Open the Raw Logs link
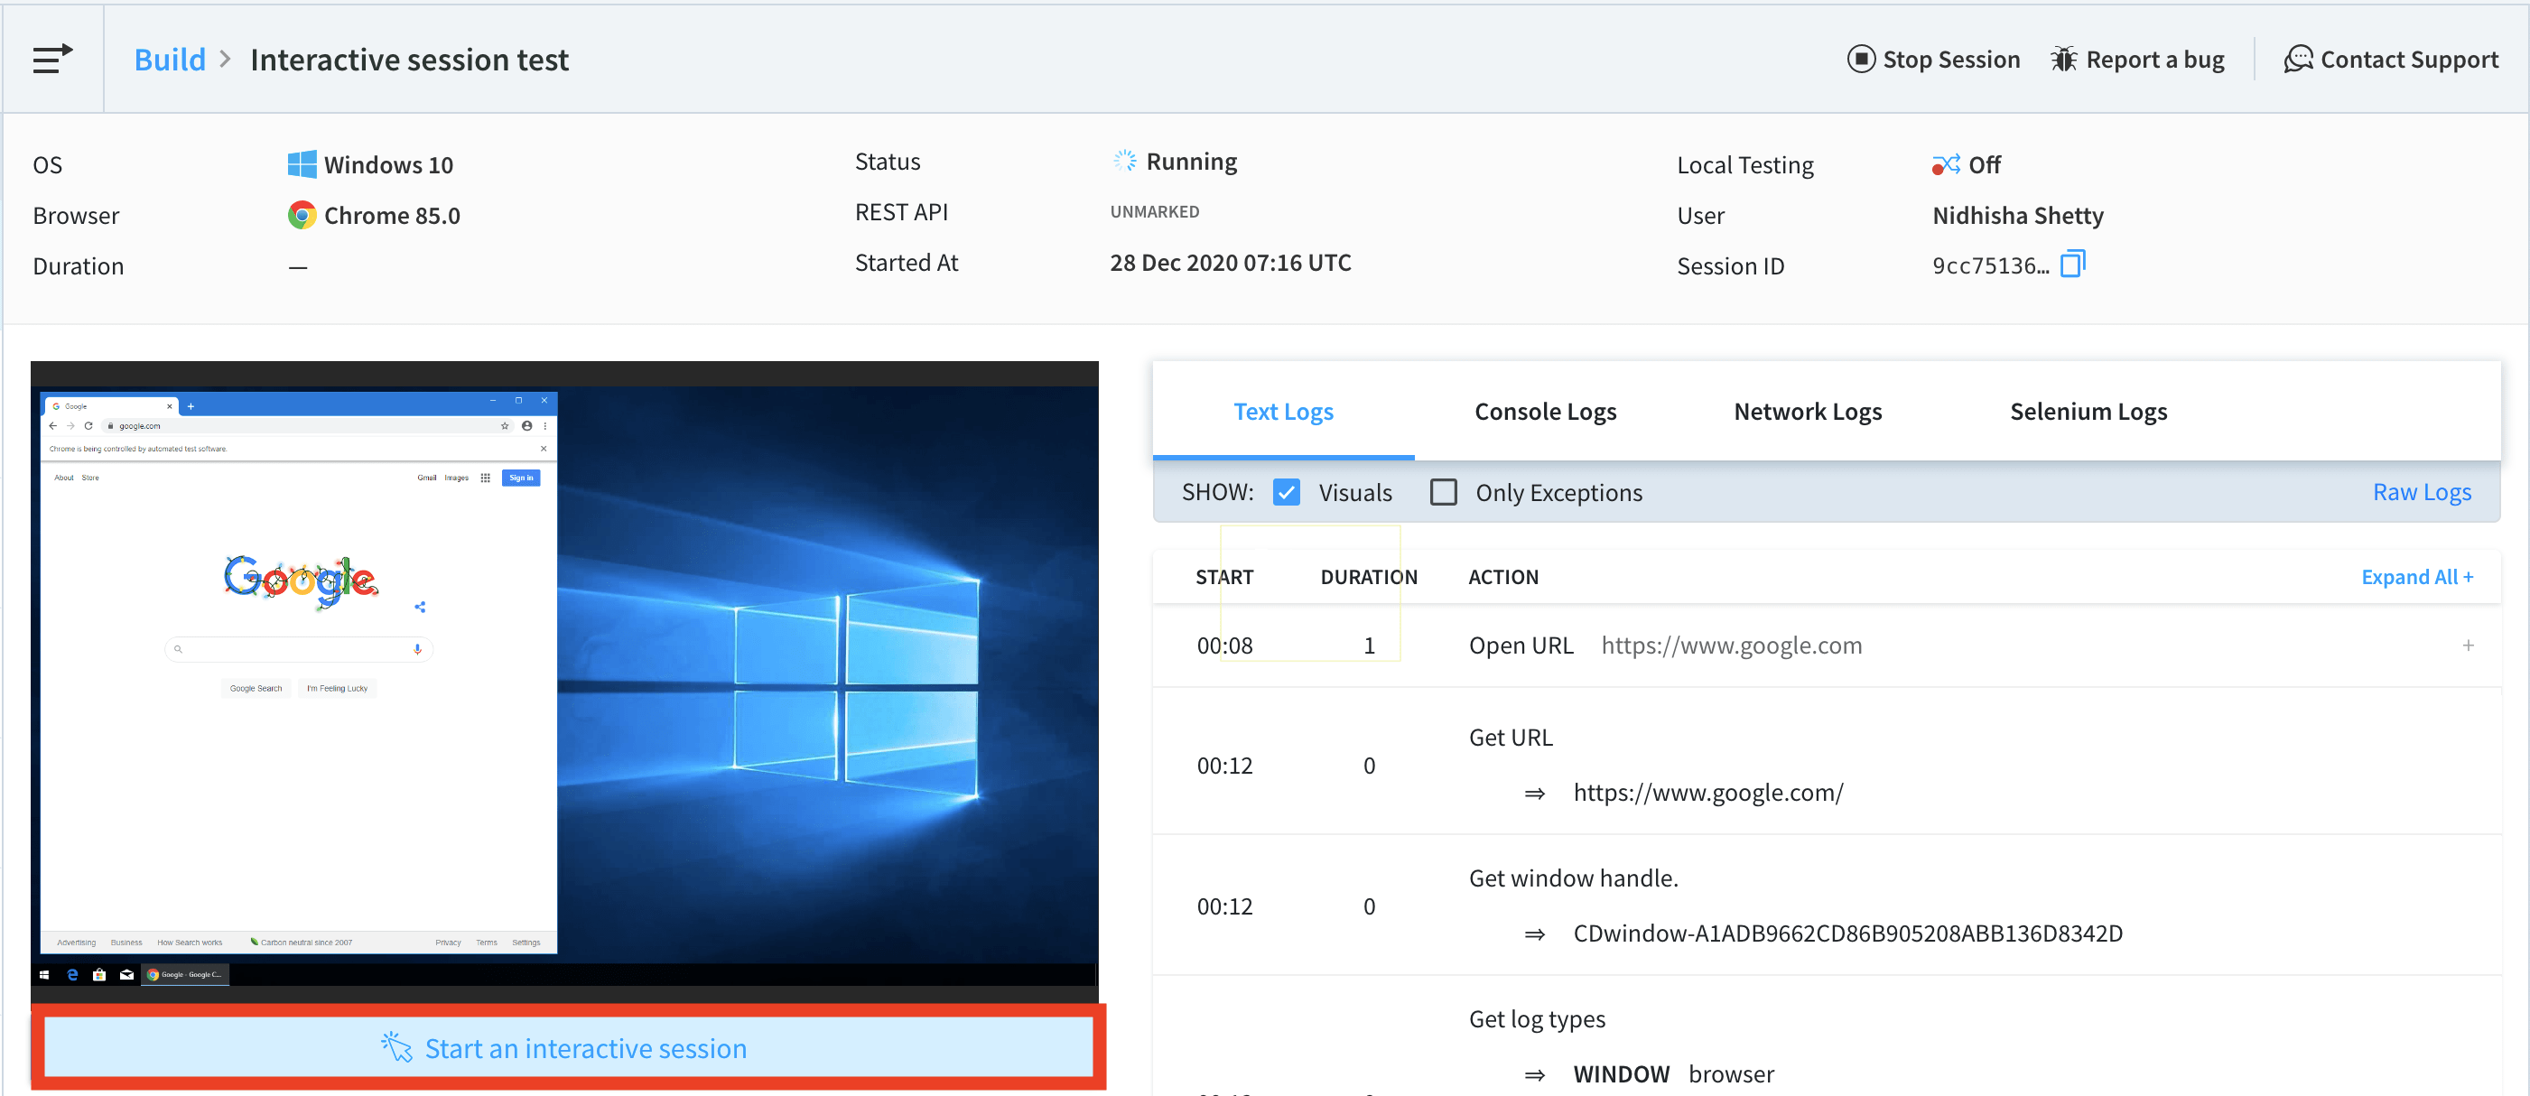The width and height of the screenshot is (2530, 1096). [2421, 492]
